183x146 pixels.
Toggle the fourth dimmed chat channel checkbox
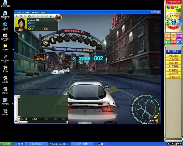[52, 119]
